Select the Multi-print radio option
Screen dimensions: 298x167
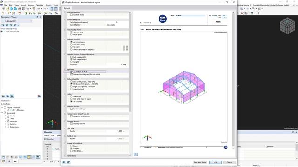click(x=71, y=35)
